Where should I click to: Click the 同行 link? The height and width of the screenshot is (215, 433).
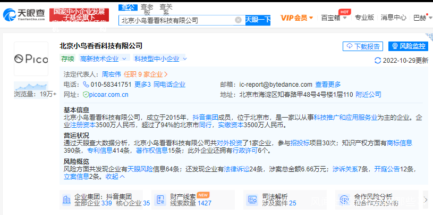pyautogui.click(x=205, y=125)
